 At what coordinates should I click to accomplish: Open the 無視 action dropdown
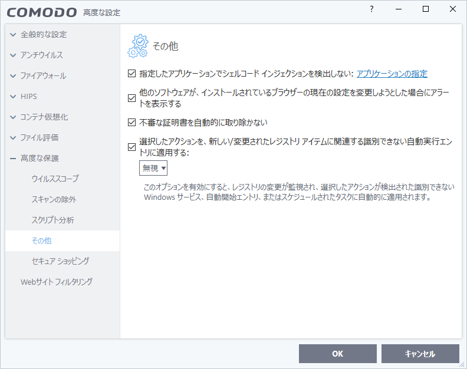[x=153, y=168]
